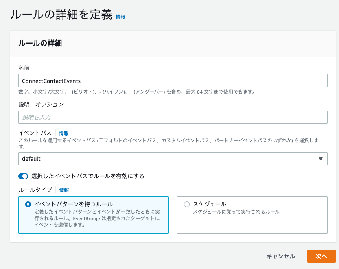Click the スケジュールに従って実行されるルール description text
Viewport: 339px width, 269px height.
pyautogui.click(x=236, y=212)
